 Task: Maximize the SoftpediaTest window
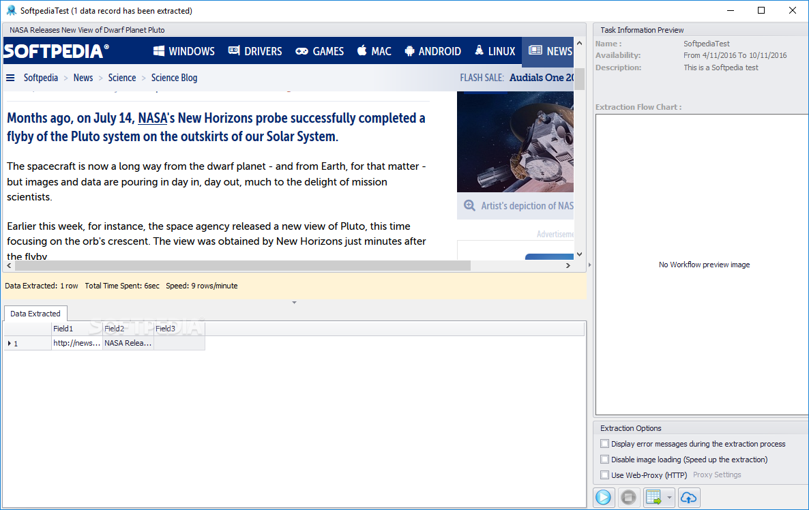pos(761,10)
